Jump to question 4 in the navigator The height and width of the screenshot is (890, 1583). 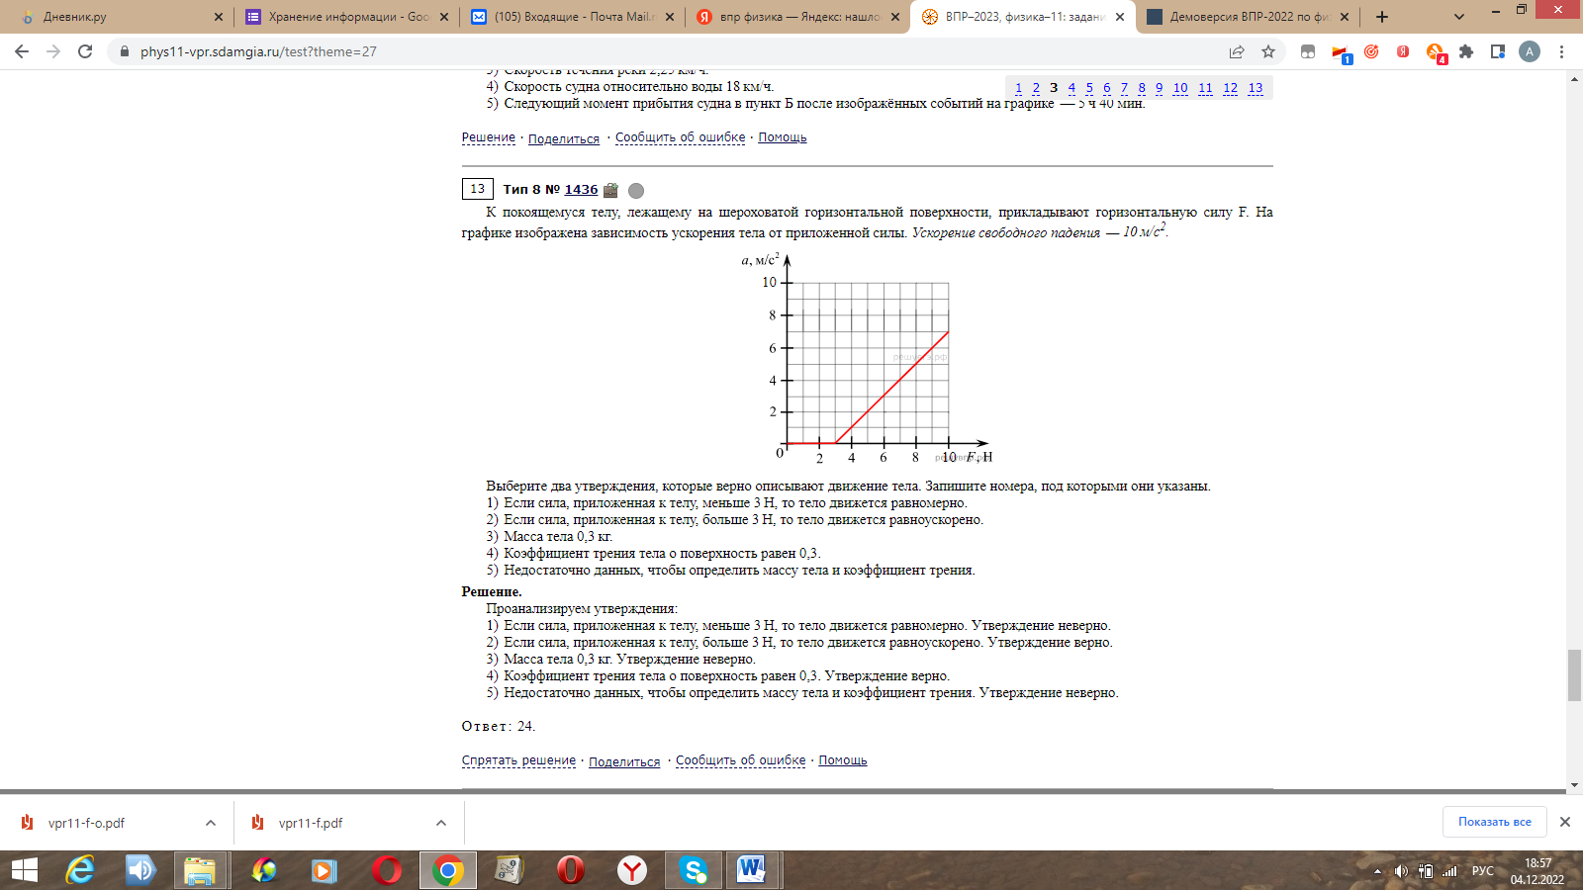[x=1071, y=88]
